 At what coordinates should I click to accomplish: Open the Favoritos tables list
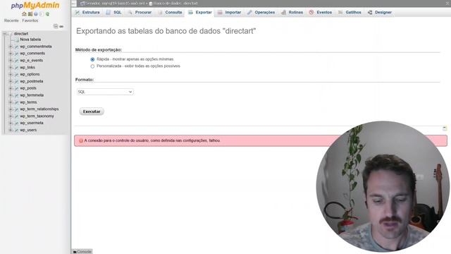pos(30,20)
